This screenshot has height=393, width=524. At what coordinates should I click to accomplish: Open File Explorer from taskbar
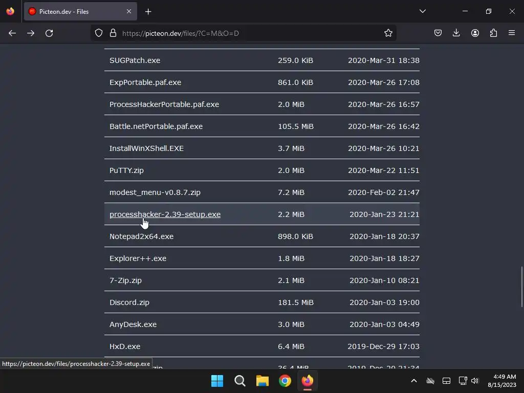coord(263,381)
